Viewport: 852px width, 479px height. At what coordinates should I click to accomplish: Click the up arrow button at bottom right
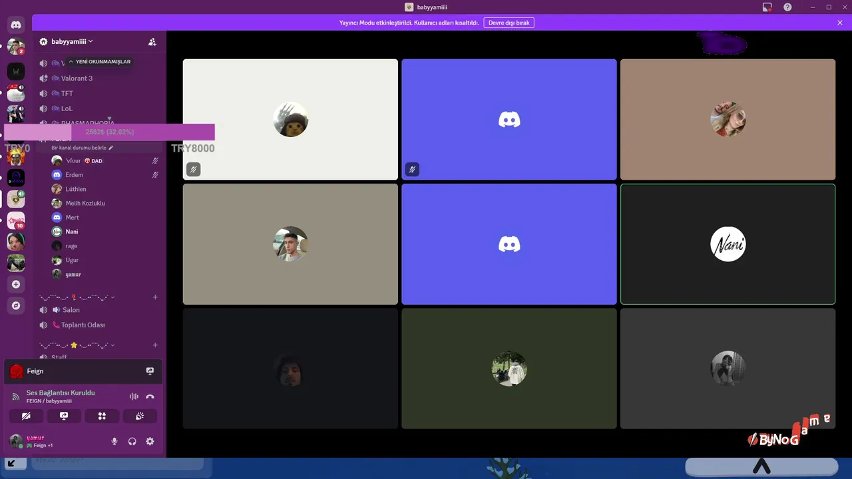click(761, 466)
